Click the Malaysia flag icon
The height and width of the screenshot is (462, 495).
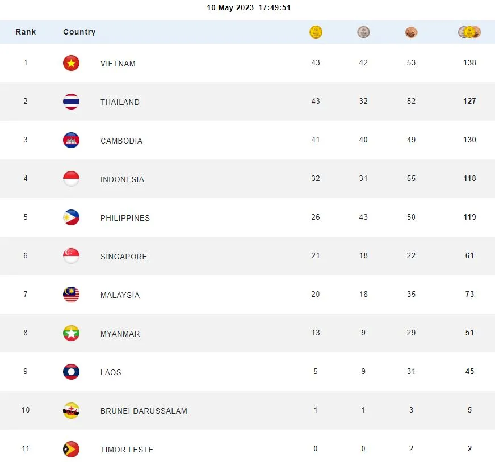(x=71, y=295)
